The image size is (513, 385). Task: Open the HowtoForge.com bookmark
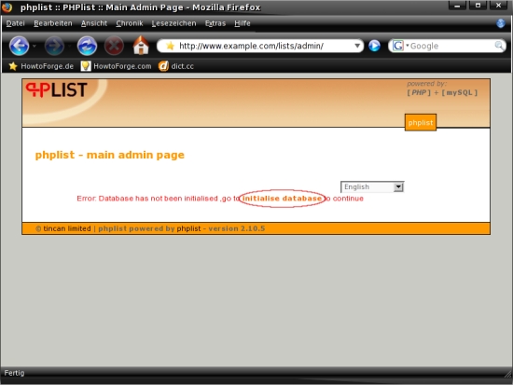coord(117,66)
